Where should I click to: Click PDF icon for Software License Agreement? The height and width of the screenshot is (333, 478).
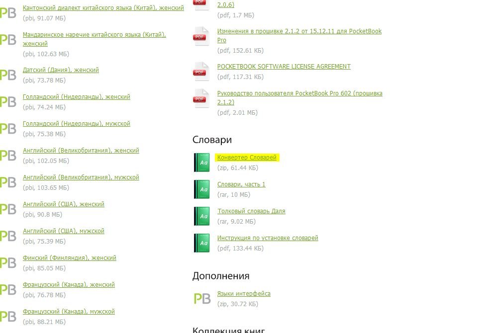[x=201, y=72]
